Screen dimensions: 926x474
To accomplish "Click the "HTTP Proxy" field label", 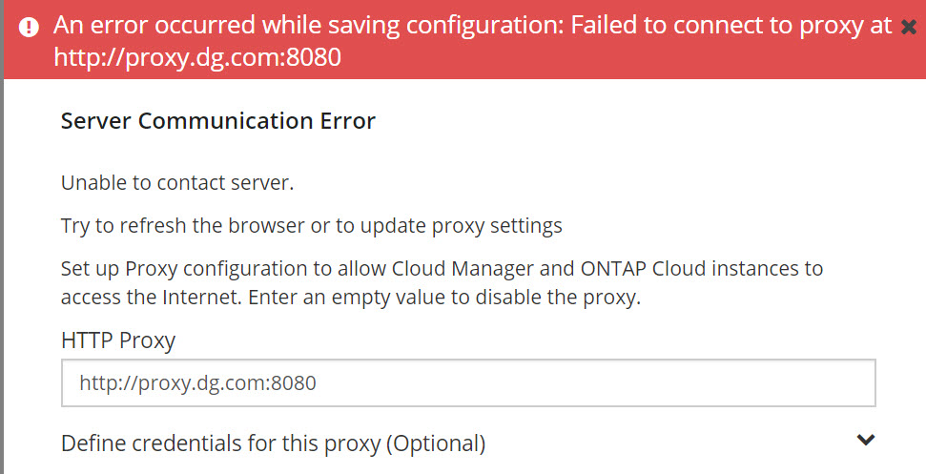I will pyautogui.click(x=118, y=339).
